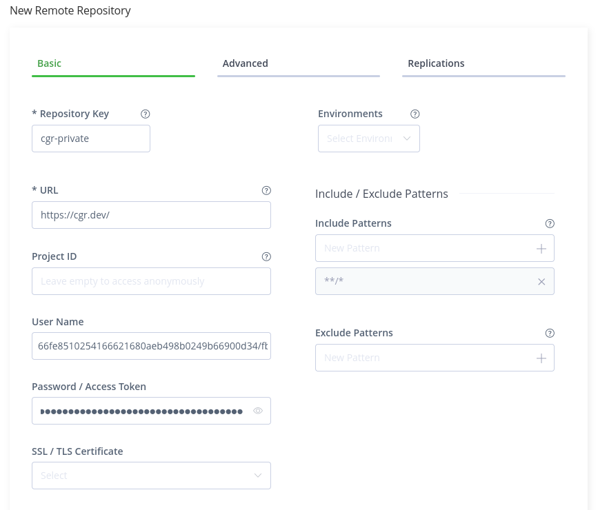Click the New Remote Repository title
The width and height of the screenshot is (598, 510).
click(70, 10)
